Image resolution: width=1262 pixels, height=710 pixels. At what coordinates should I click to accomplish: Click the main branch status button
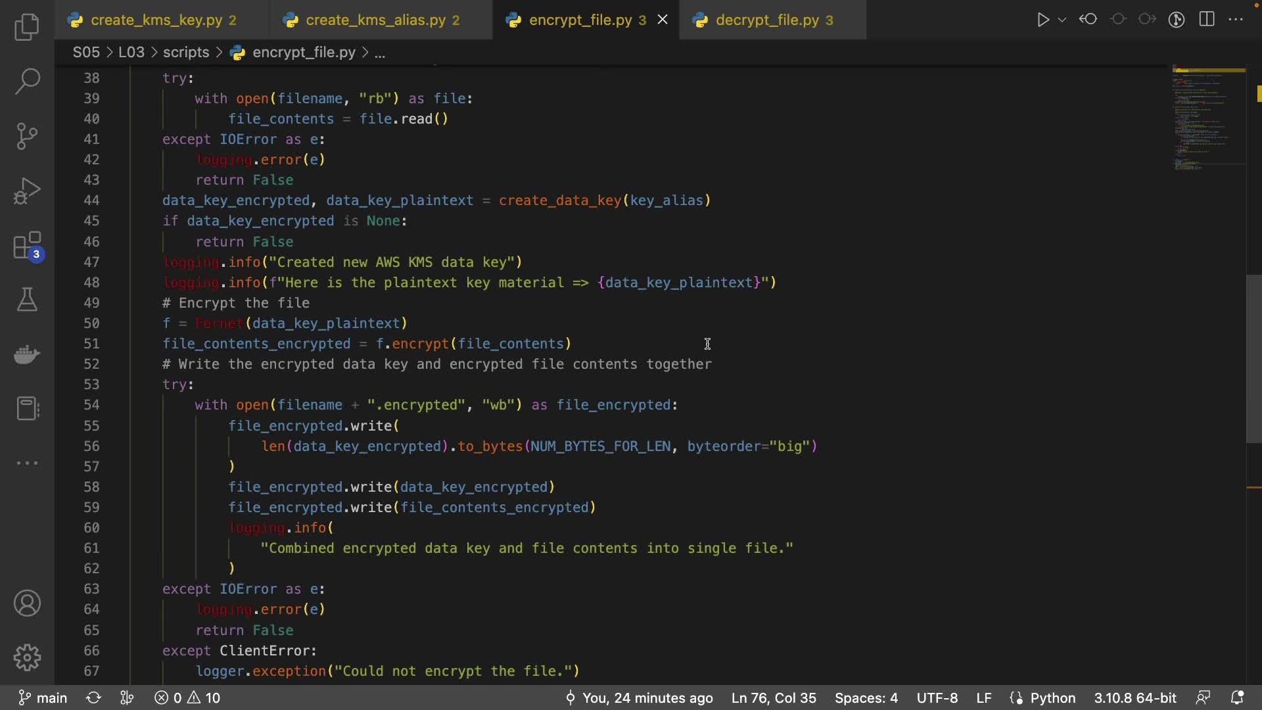[x=43, y=698]
